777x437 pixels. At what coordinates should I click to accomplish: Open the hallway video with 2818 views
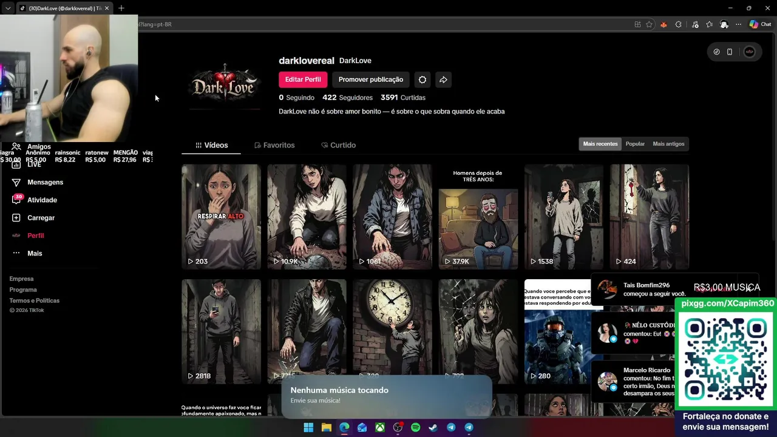(x=221, y=331)
